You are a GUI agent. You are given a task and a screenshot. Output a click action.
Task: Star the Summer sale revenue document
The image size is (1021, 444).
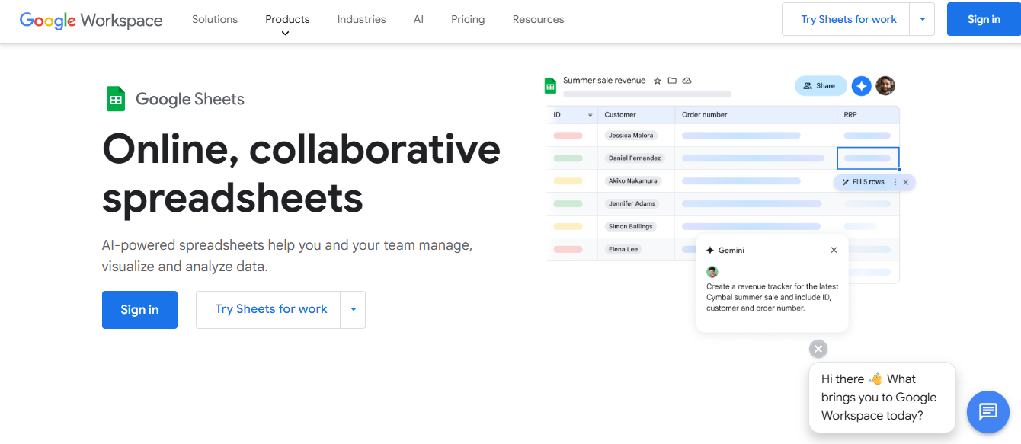(658, 81)
